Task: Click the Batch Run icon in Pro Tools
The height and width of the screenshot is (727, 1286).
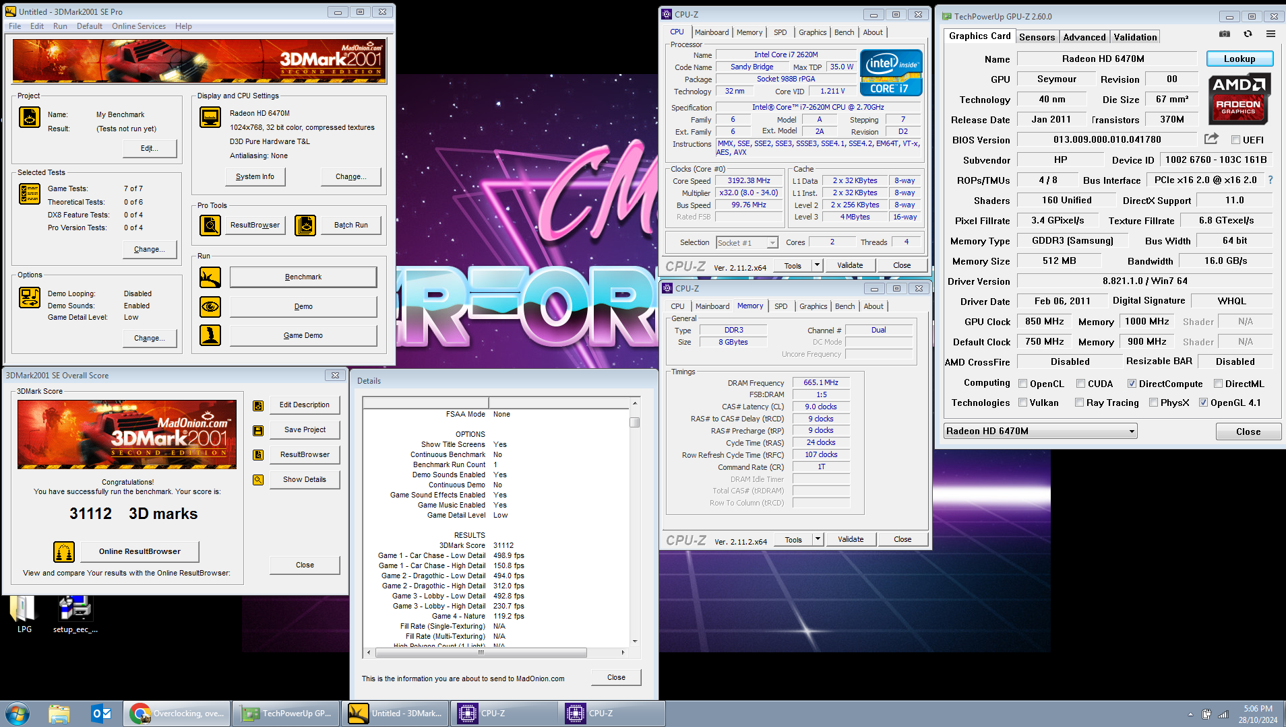Action: click(305, 226)
